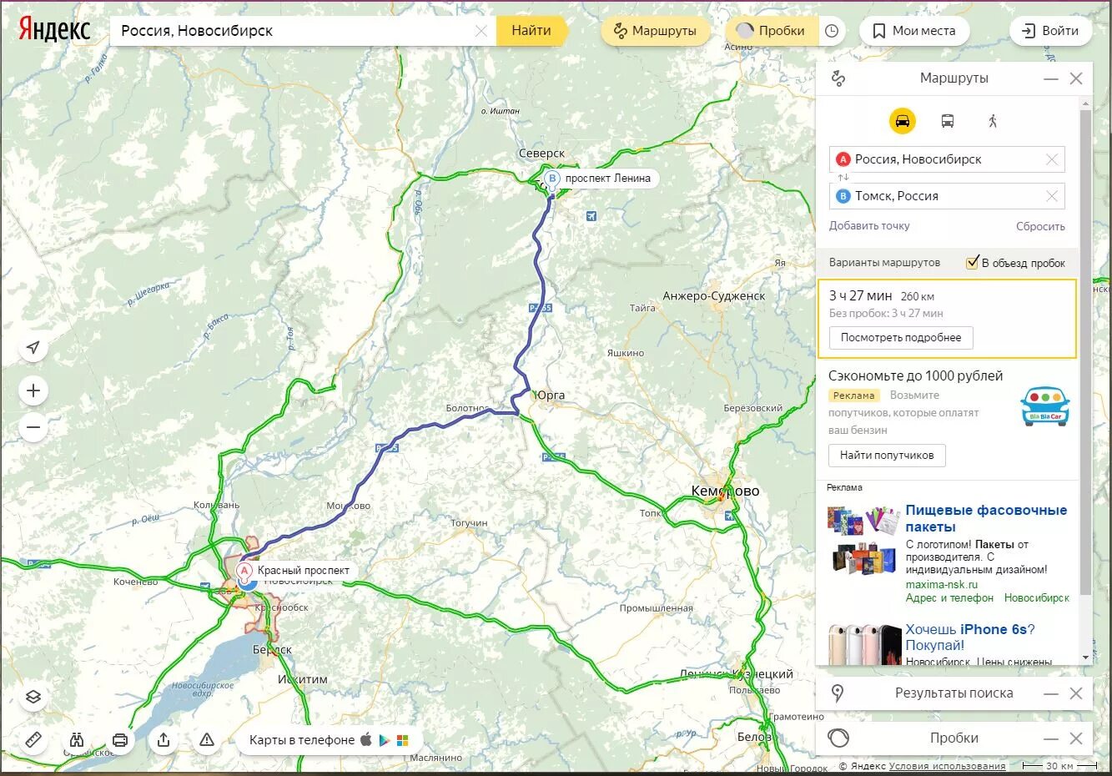Open the traffic time clock icon
The height and width of the screenshot is (776, 1112).
(x=832, y=31)
